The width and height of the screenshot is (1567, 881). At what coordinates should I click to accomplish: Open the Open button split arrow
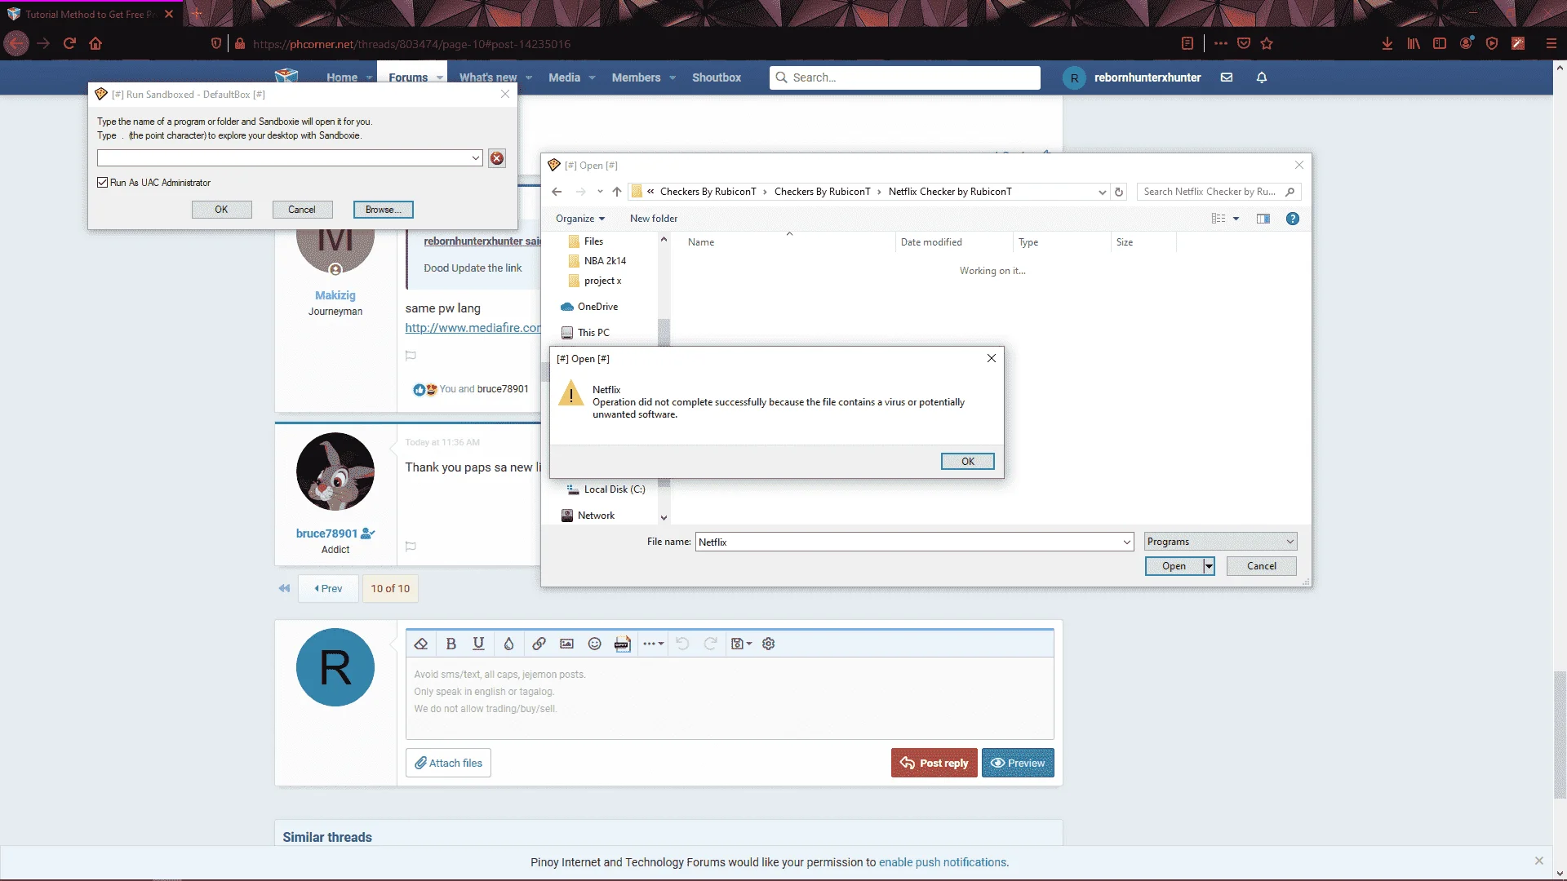tap(1209, 566)
